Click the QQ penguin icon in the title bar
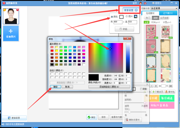 [x=140, y=3]
